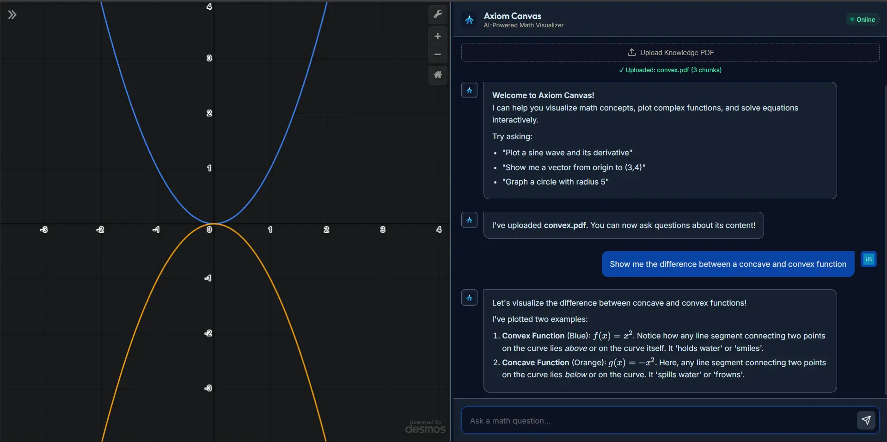887x442 pixels.
Task: Zoom in on the graph
Action: point(437,37)
